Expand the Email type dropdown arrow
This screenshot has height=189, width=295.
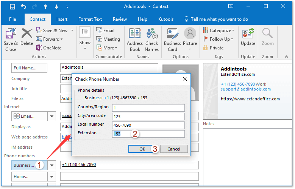pyautogui.click(x=52, y=116)
